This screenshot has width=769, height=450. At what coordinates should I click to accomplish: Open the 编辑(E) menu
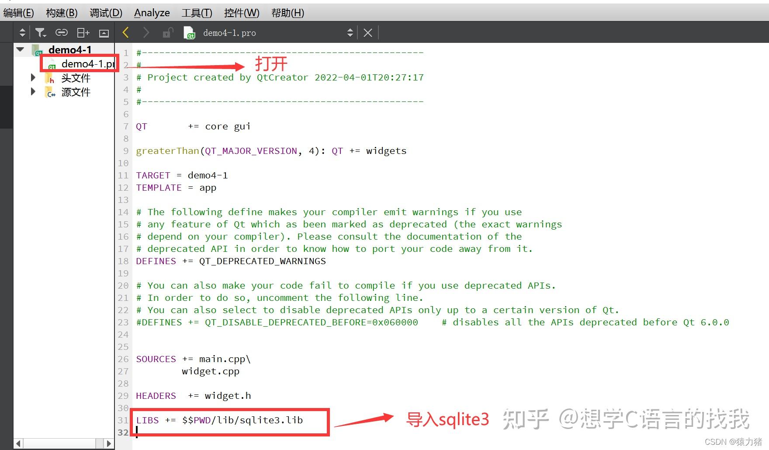coord(18,13)
